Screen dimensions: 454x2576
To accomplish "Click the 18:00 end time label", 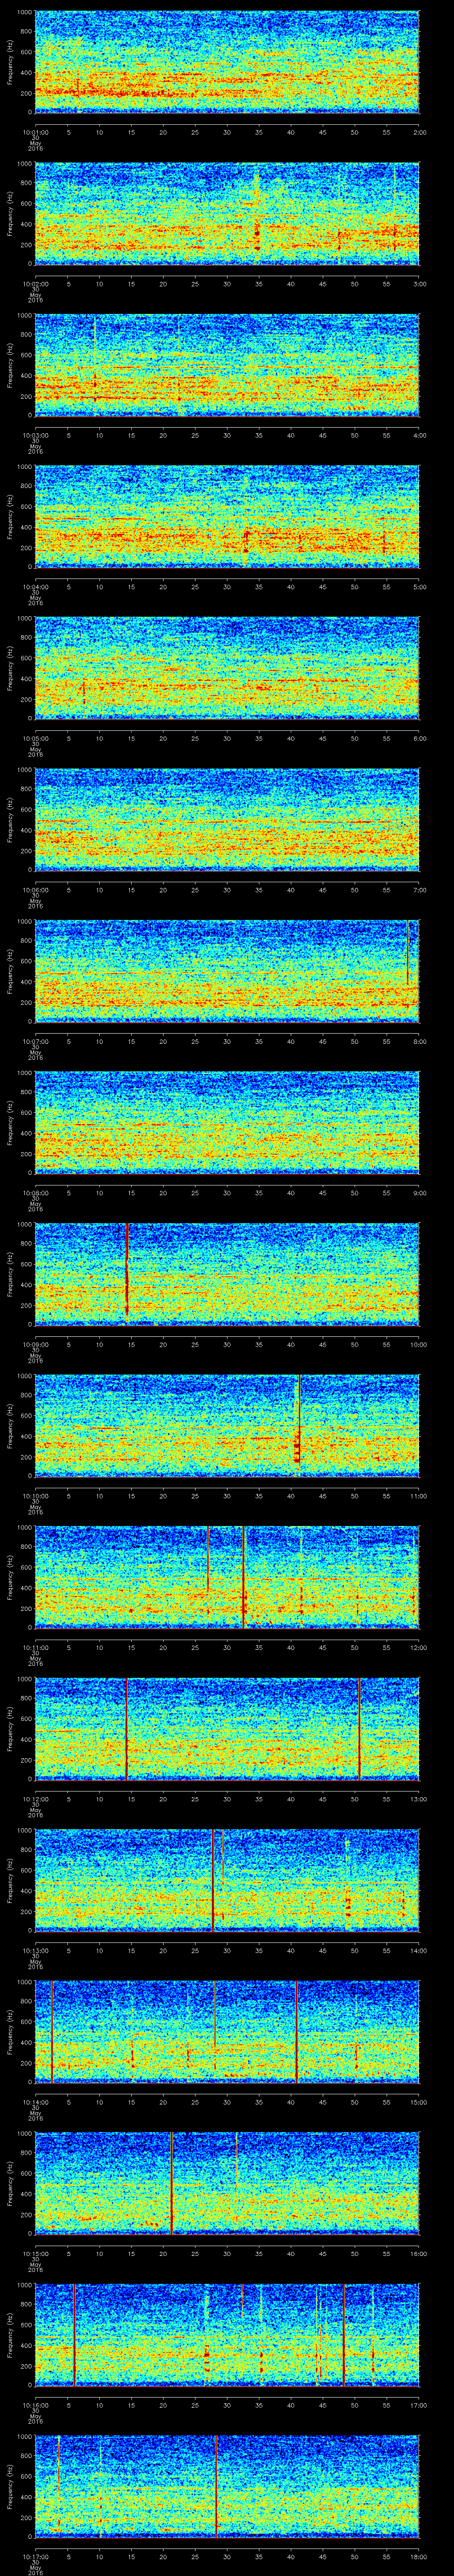I will pyautogui.click(x=419, y=2556).
